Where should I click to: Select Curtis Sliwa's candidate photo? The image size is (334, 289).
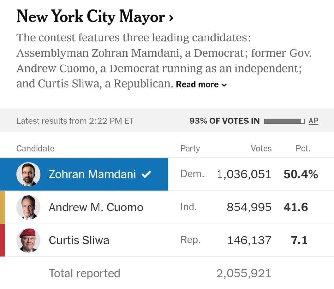coord(28,240)
